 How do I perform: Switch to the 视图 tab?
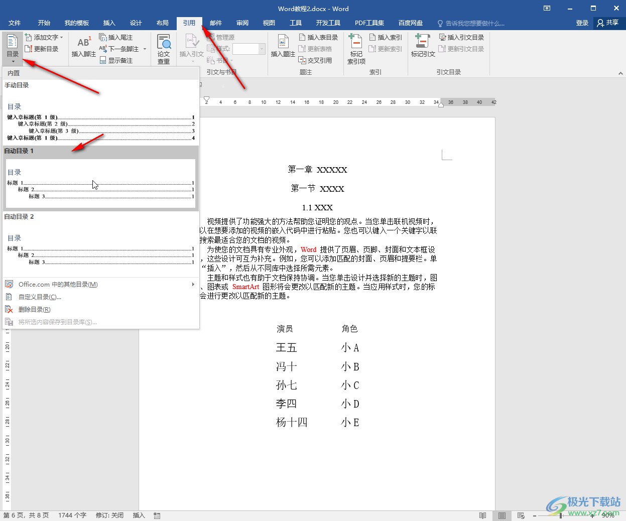pyautogui.click(x=269, y=23)
